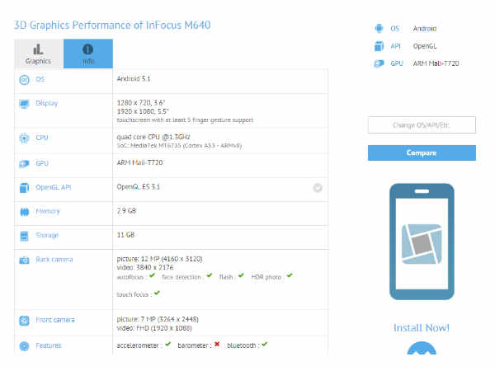Click the OpenGL API label
Image resolution: width=495 pixels, height=371 pixels.
point(54,187)
